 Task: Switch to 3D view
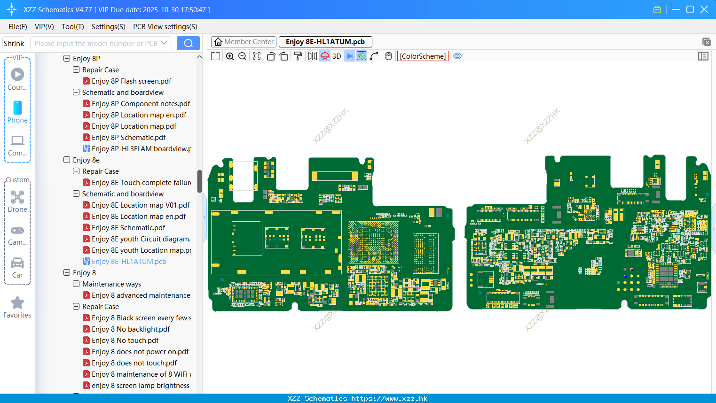tap(337, 56)
